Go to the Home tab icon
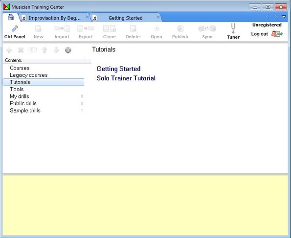The image size is (291, 238). point(11,17)
